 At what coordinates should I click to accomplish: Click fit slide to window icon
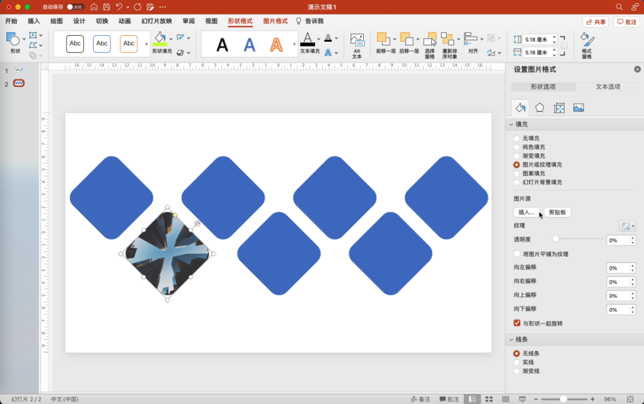630,399
